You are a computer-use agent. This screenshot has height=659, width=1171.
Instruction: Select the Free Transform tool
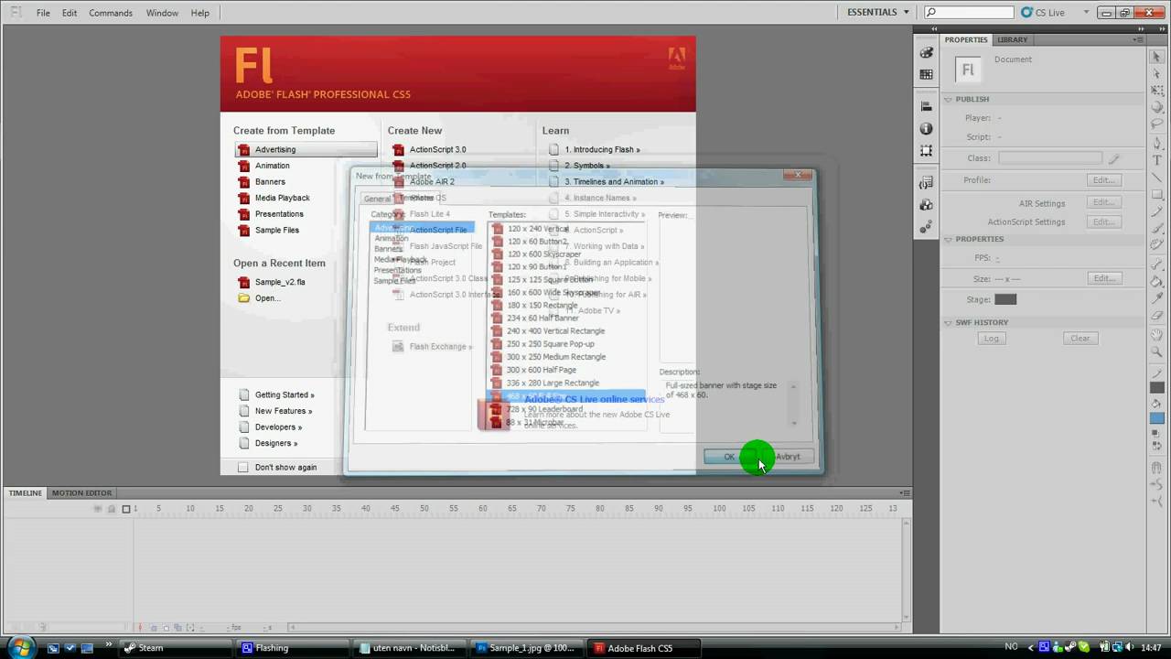(x=1157, y=91)
